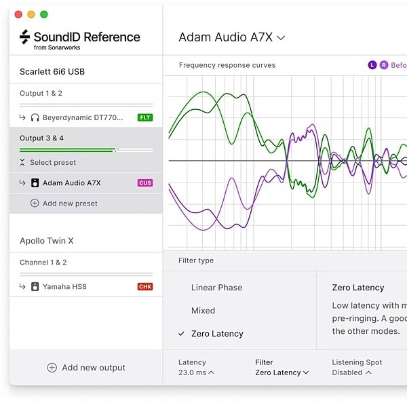This screenshot has width=407, height=403.
Task: Select Output 1 & 2 of Scarlett 6i6
Action: click(x=41, y=93)
